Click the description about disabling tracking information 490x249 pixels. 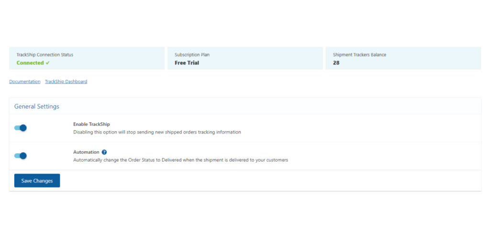(x=157, y=132)
